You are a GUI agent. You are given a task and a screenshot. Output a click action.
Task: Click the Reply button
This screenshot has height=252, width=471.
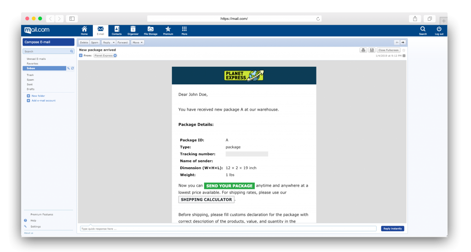[x=107, y=42]
